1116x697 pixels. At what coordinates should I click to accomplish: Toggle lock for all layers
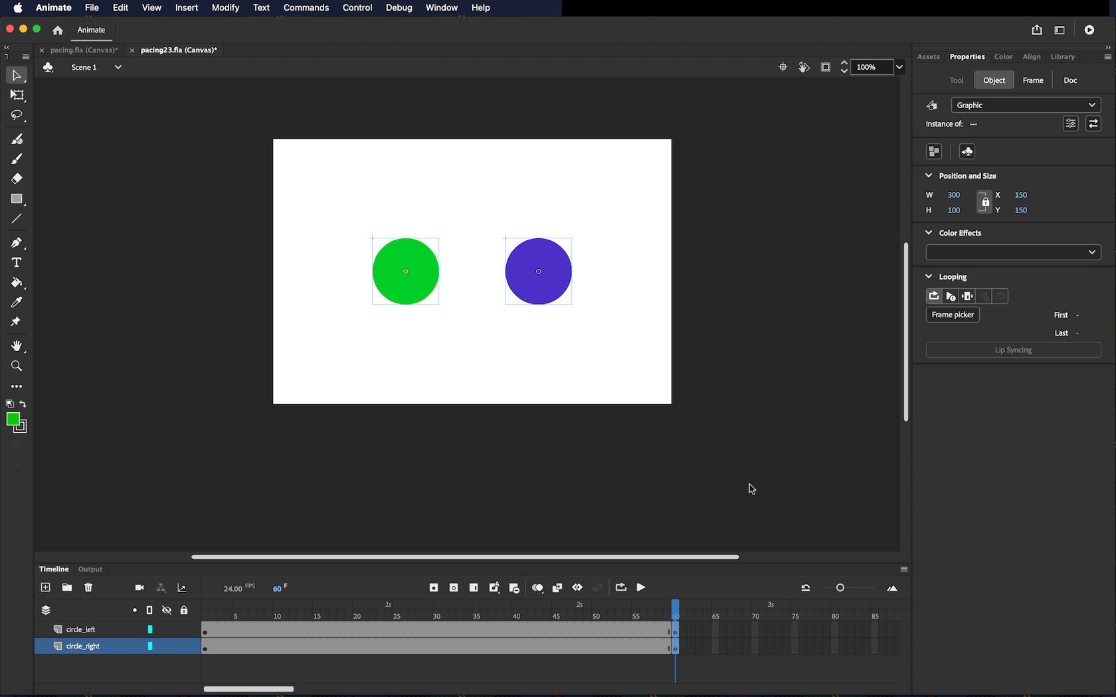pos(184,610)
